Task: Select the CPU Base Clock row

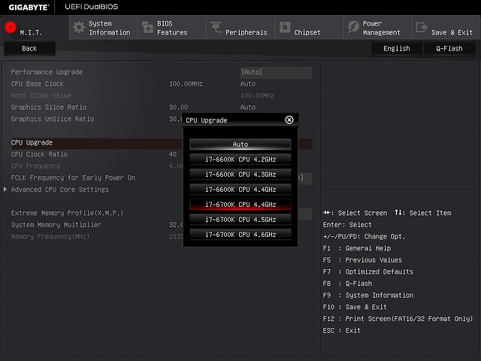Action: 161,83
